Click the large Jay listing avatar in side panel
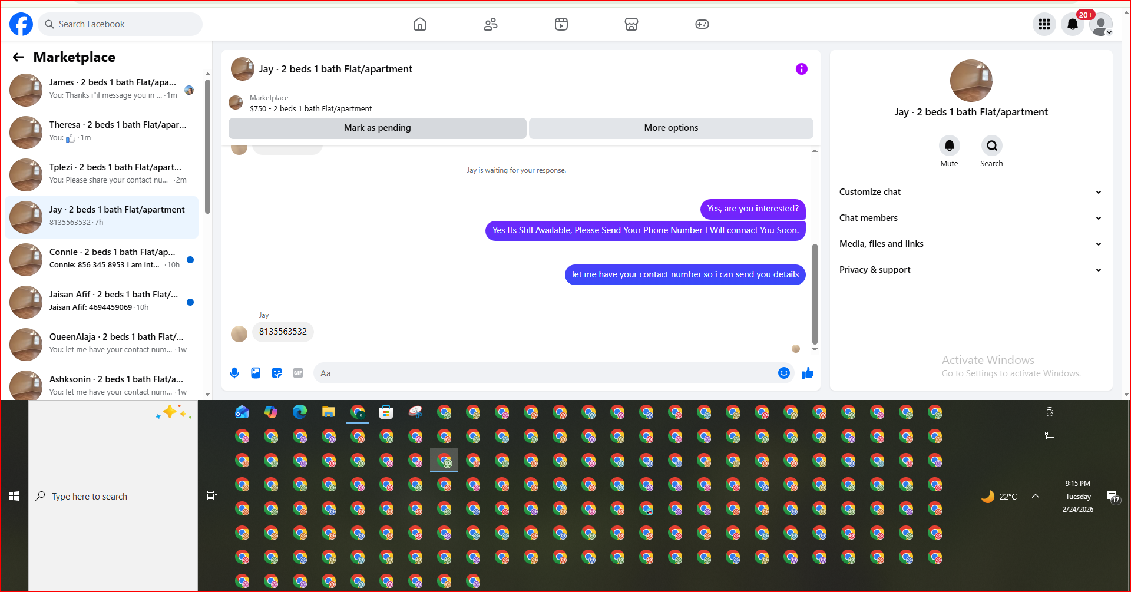Image resolution: width=1131 pixels, height=592 pixels. pyautogui.click(x=971, y=81)
